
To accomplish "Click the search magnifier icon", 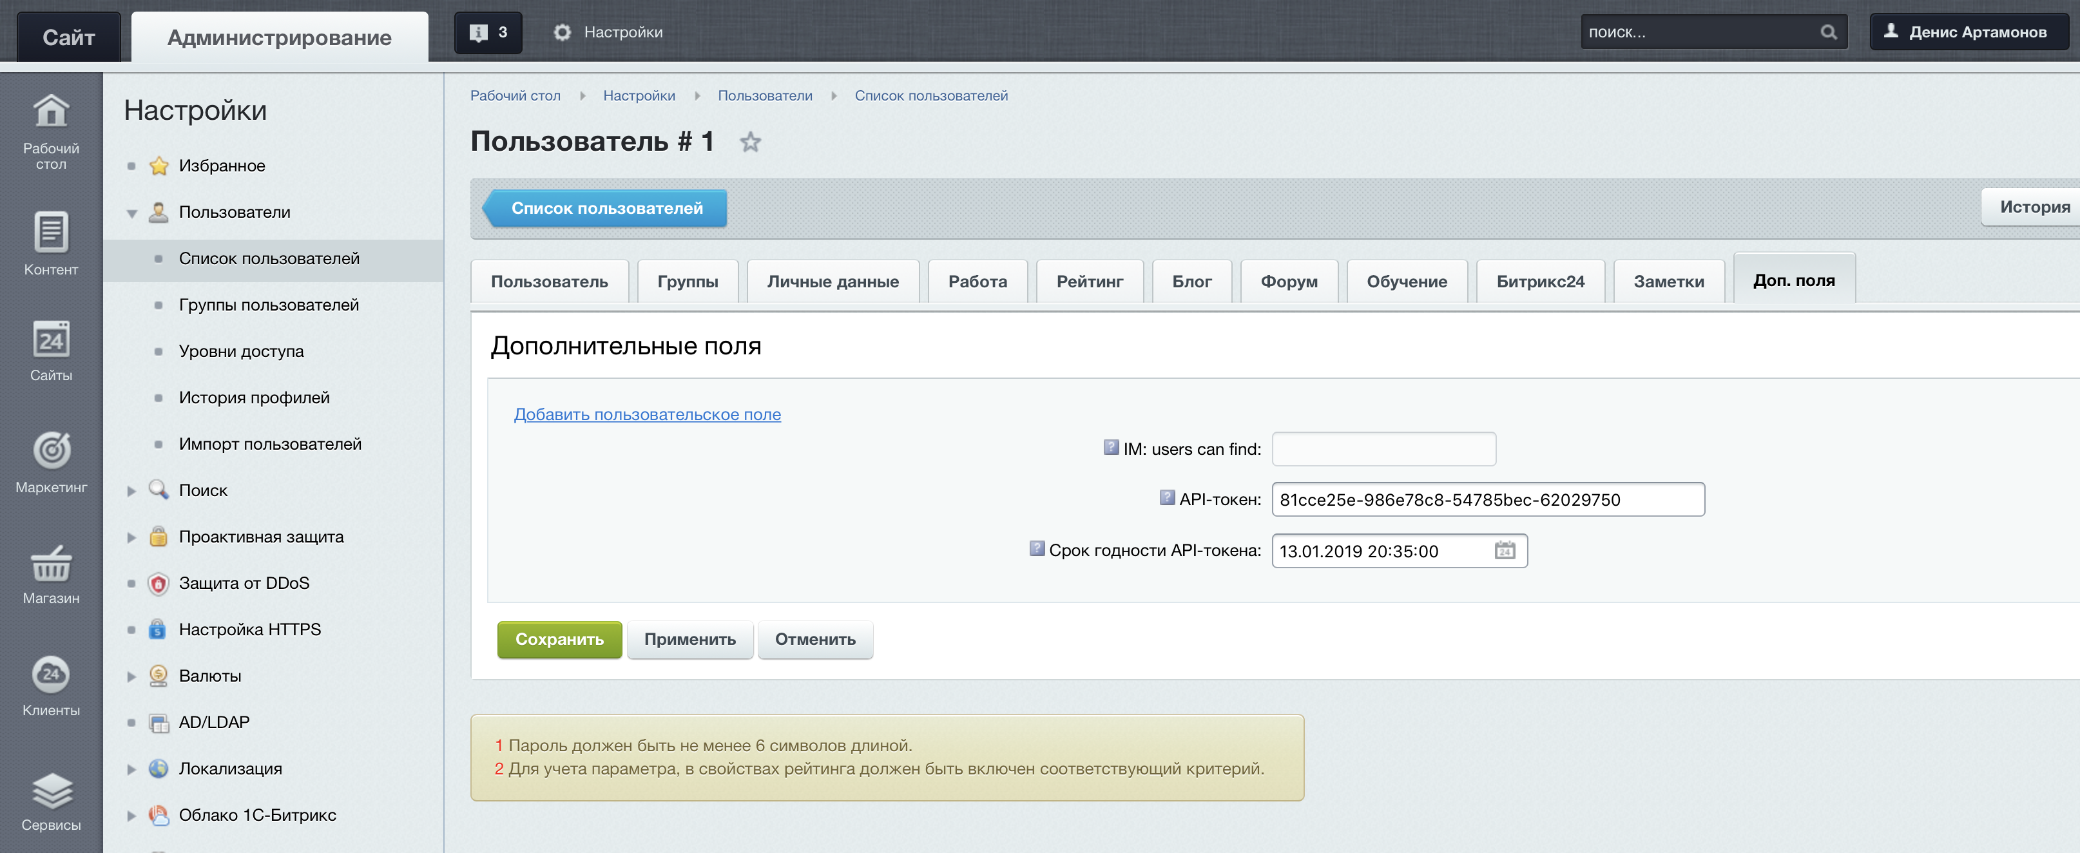I will [x=1828, y=32].
